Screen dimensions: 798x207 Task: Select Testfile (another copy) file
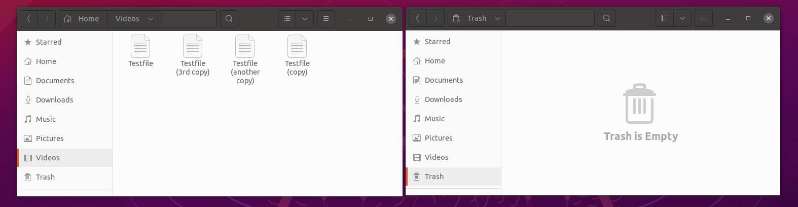pos(245,59)
